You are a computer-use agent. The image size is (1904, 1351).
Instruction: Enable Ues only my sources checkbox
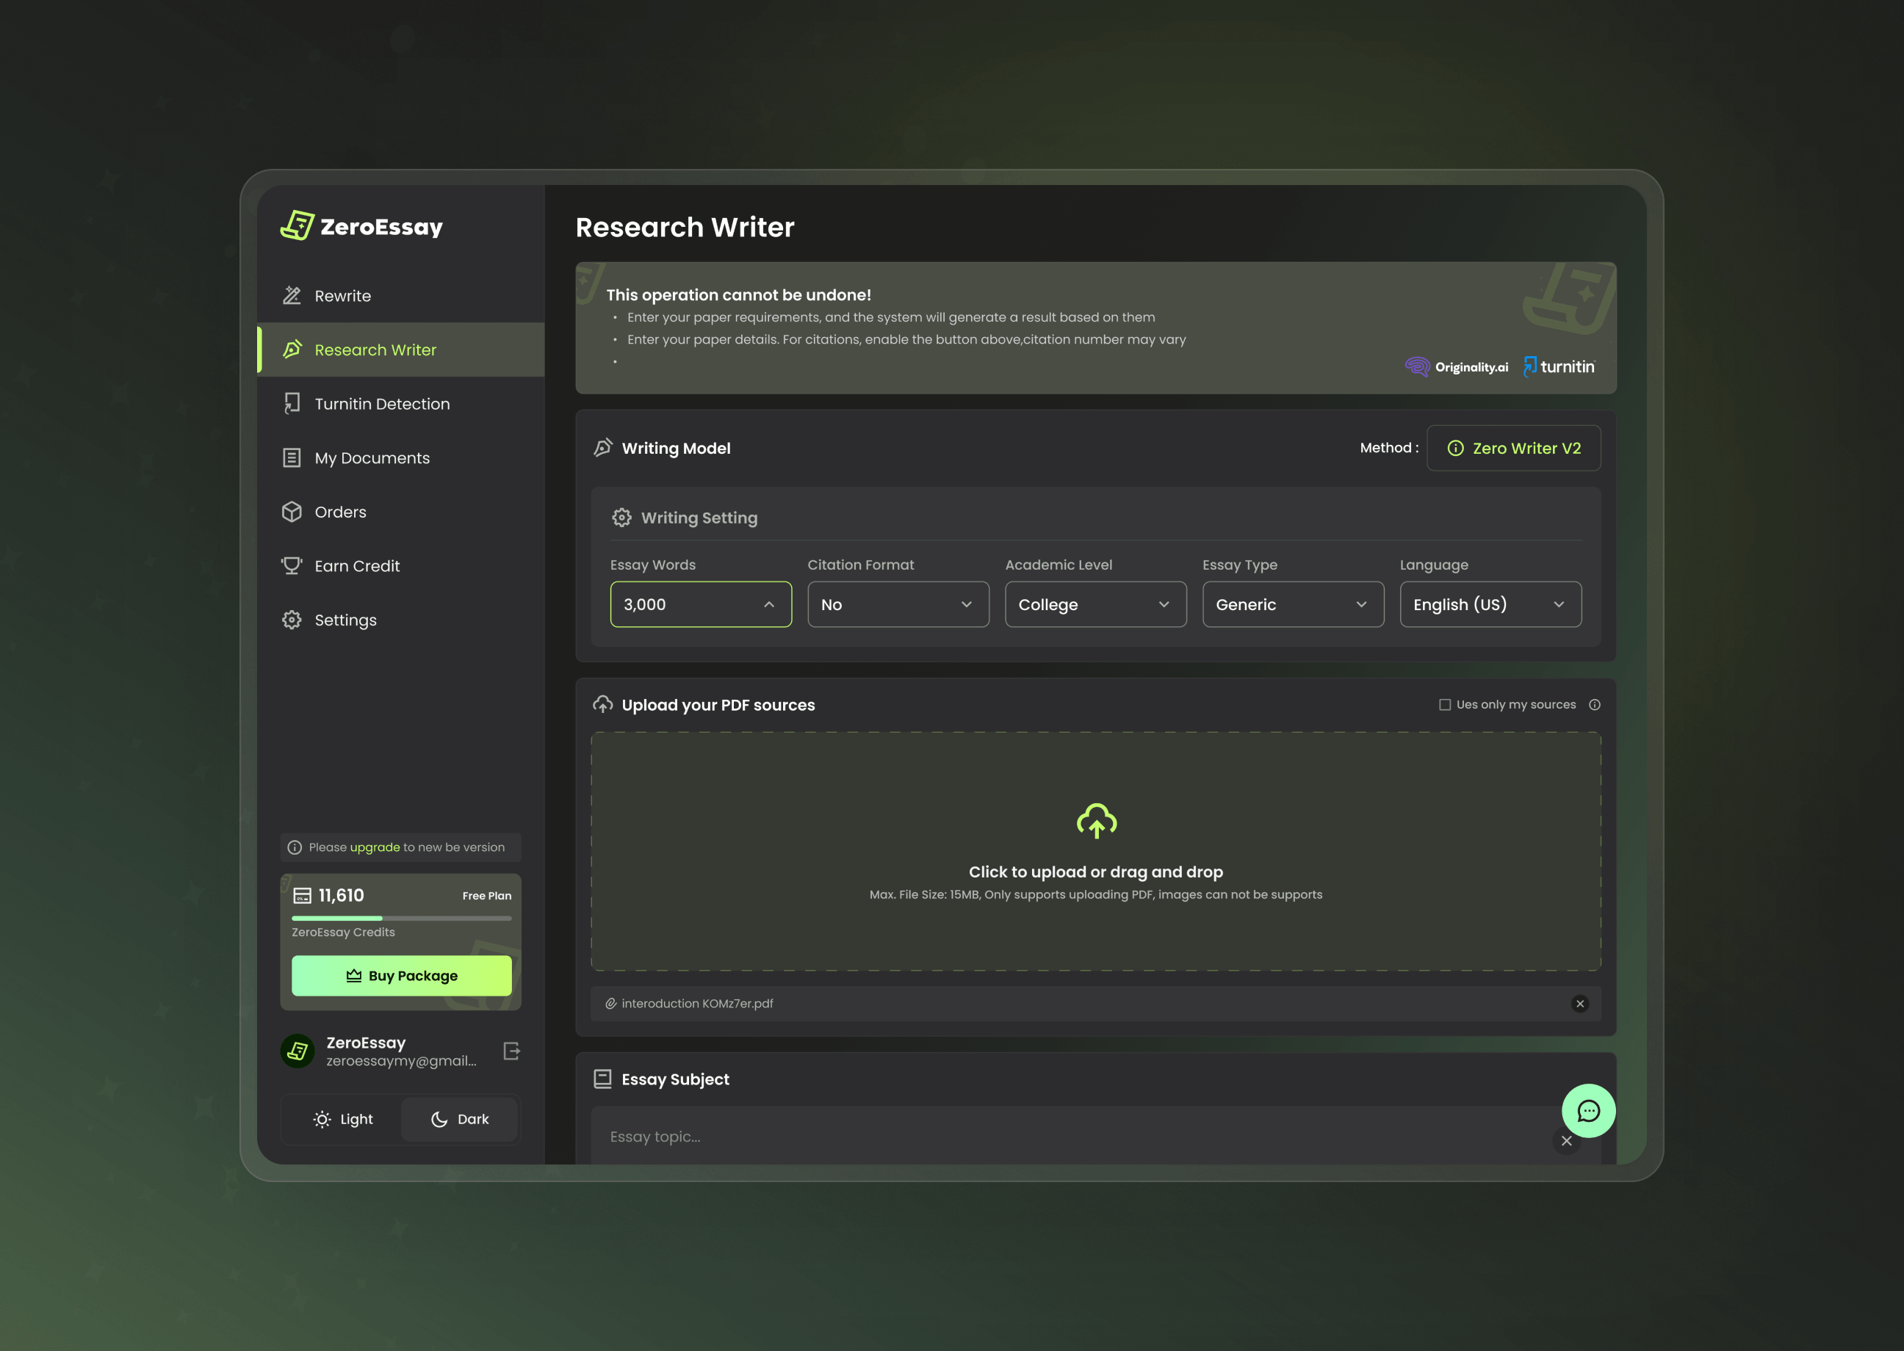pos(1445,705)
